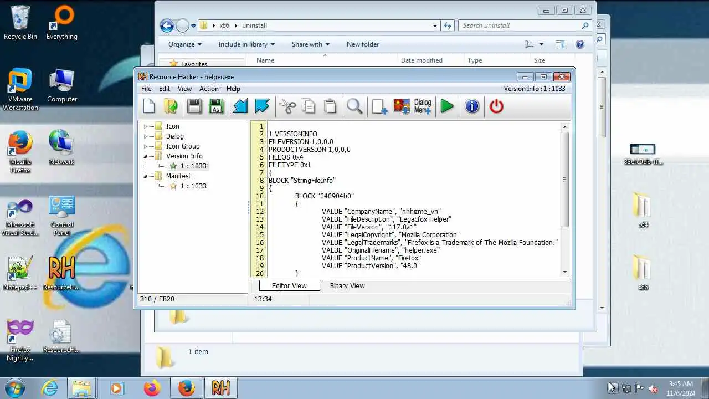Click Internet Explorer on the taskbar
This screenshot has width=709, height=399.
49,388
